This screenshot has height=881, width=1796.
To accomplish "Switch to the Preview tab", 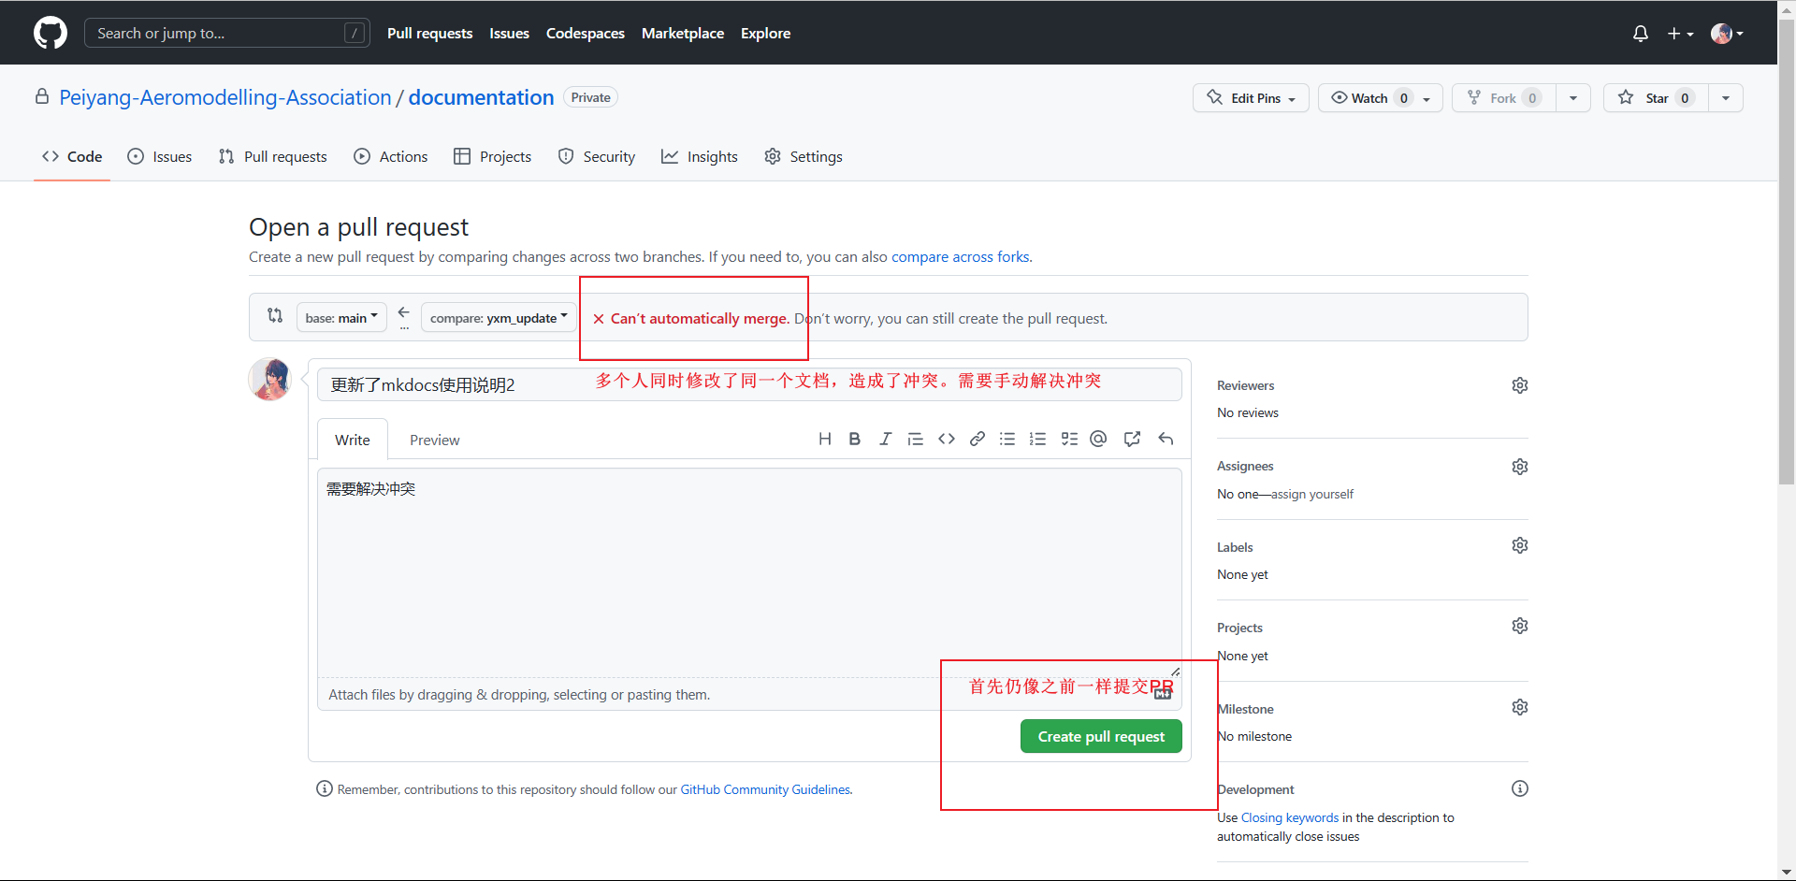I will [434, 440].
